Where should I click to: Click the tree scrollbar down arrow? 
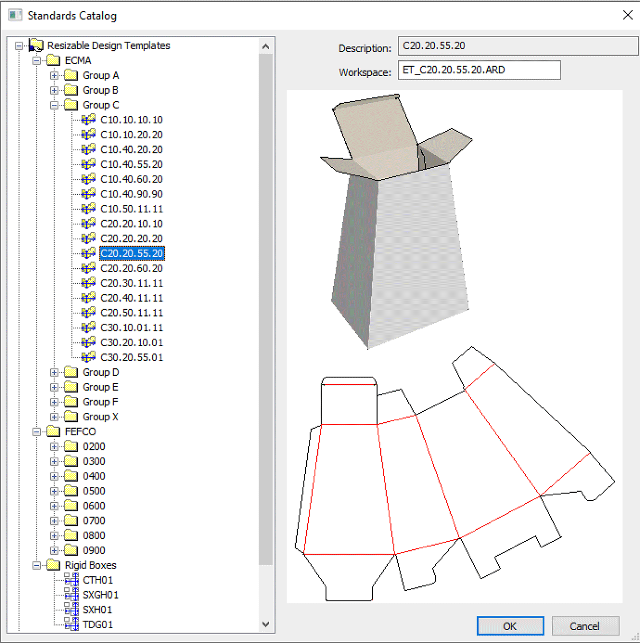(x=266, y=624)
